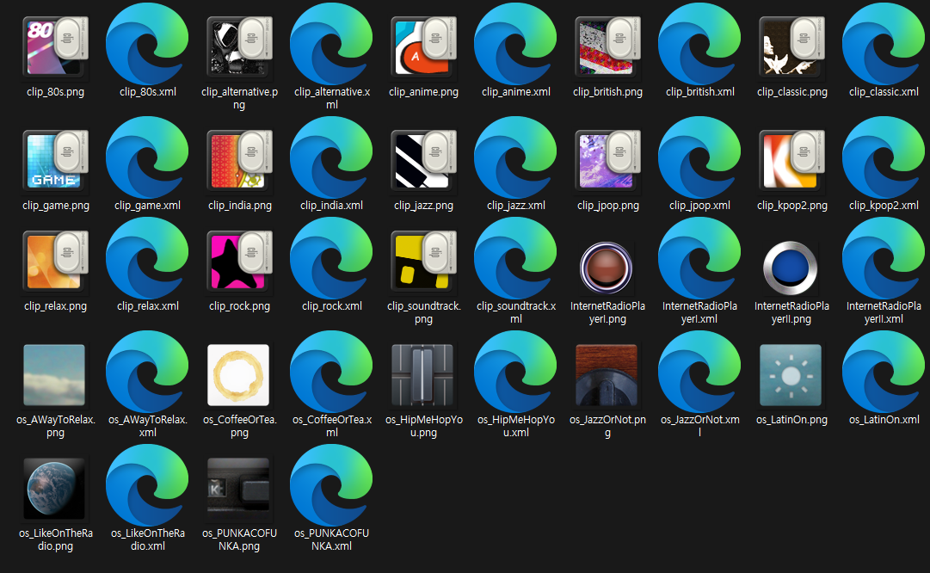The height and width of the screenshot is (573, 930).
Task: Select the clip_jpop.png purple icon
Action: coord(607,160)
